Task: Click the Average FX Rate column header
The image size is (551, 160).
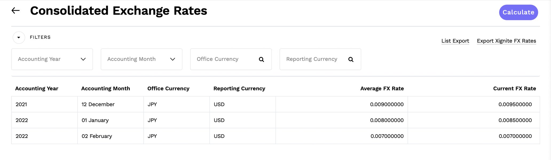Action: pyautogui.click(x=382, y=89)
